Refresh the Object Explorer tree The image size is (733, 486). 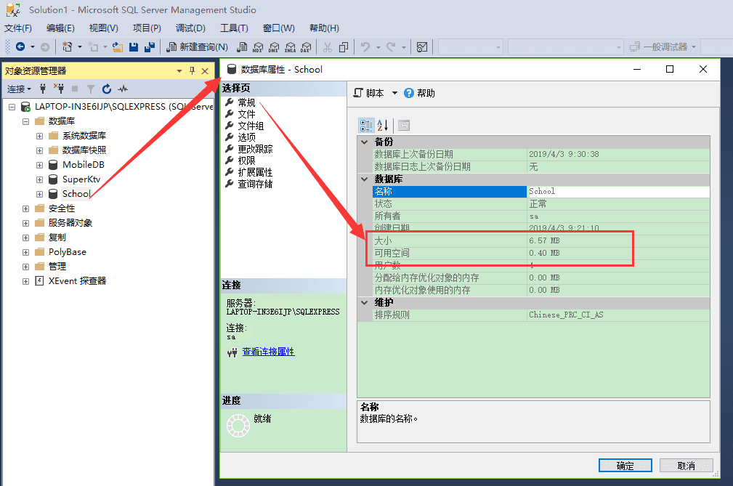(107, 89)
